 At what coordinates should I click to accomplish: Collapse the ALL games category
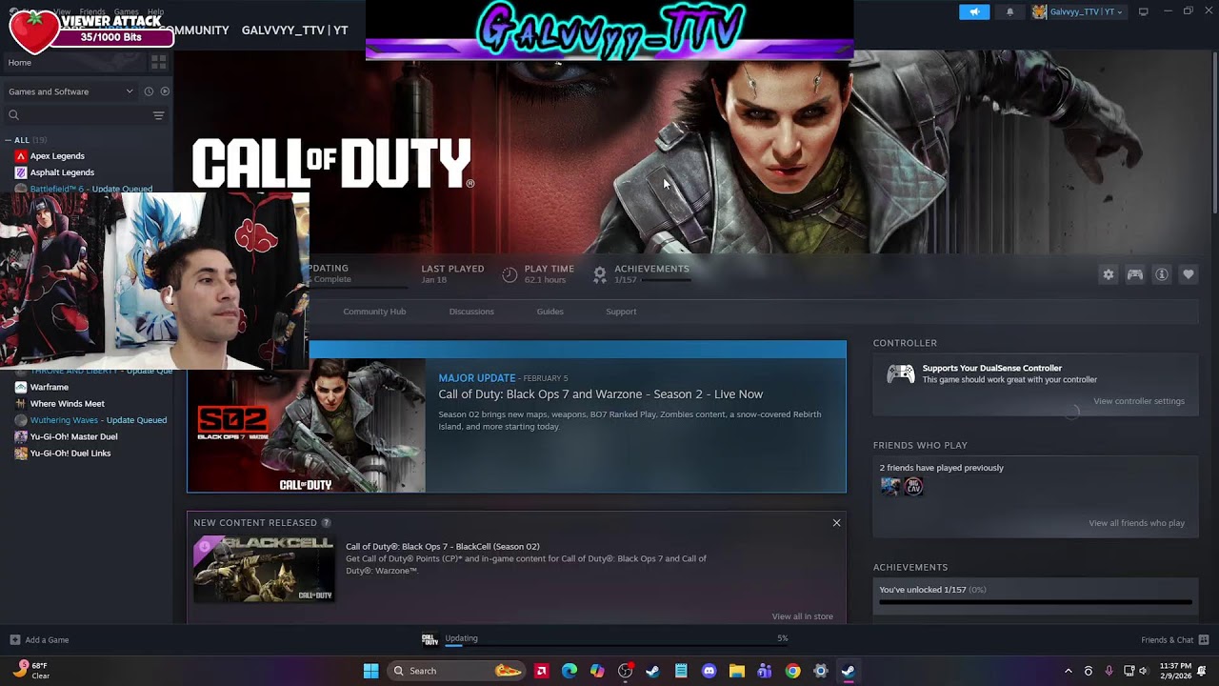pyautogui.click(x=9, y=140)
